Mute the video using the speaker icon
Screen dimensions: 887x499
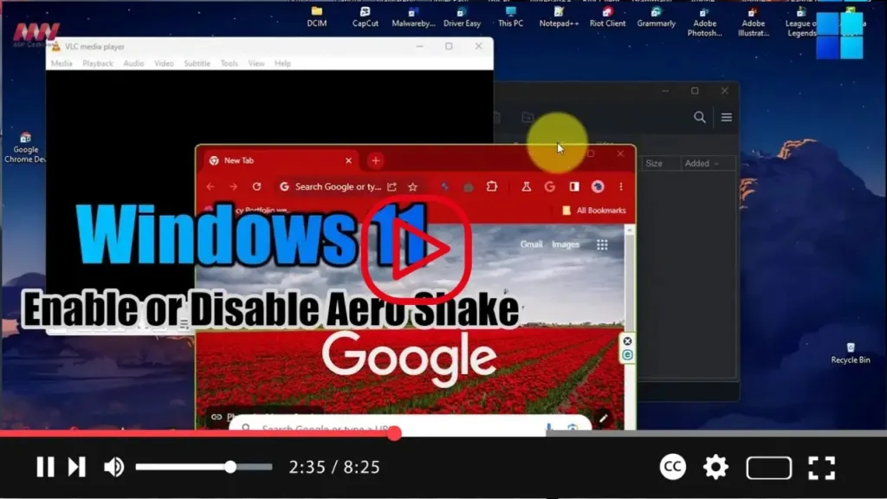click(x=113, y=467)
